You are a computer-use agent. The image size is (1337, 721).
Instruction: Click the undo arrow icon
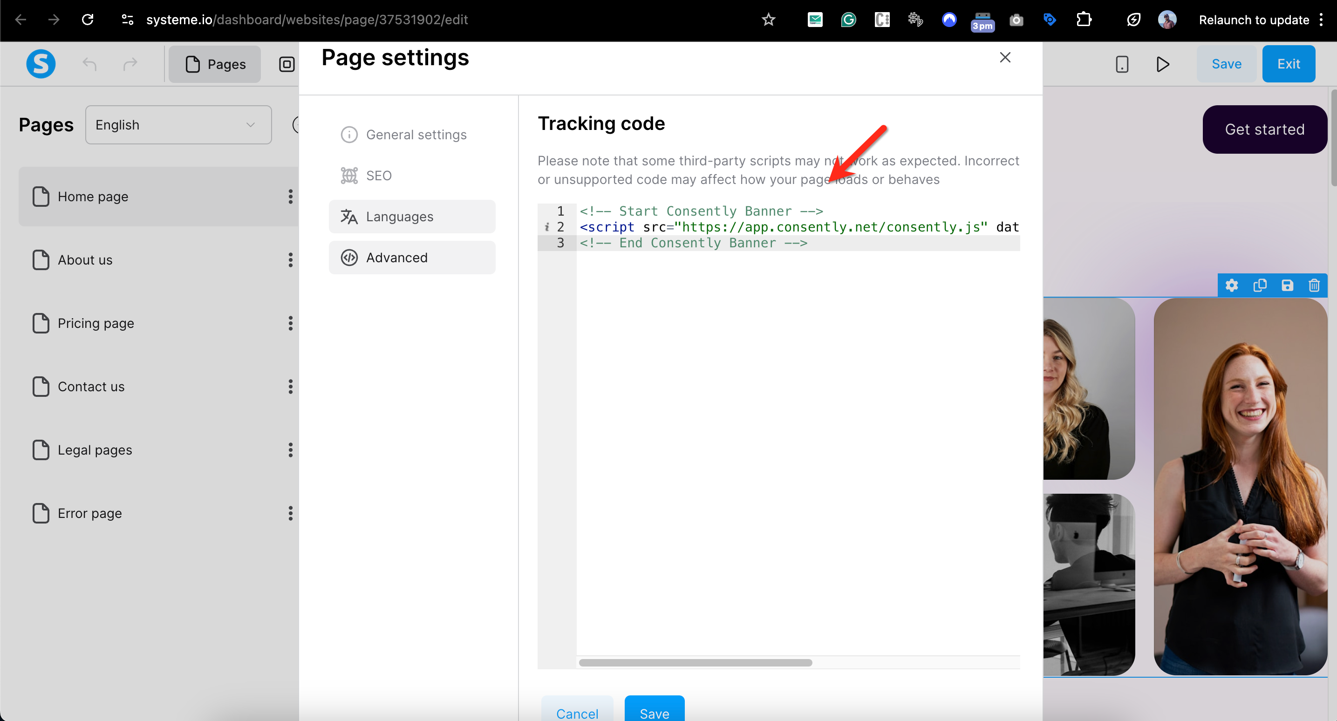click(x=90, y=64)
